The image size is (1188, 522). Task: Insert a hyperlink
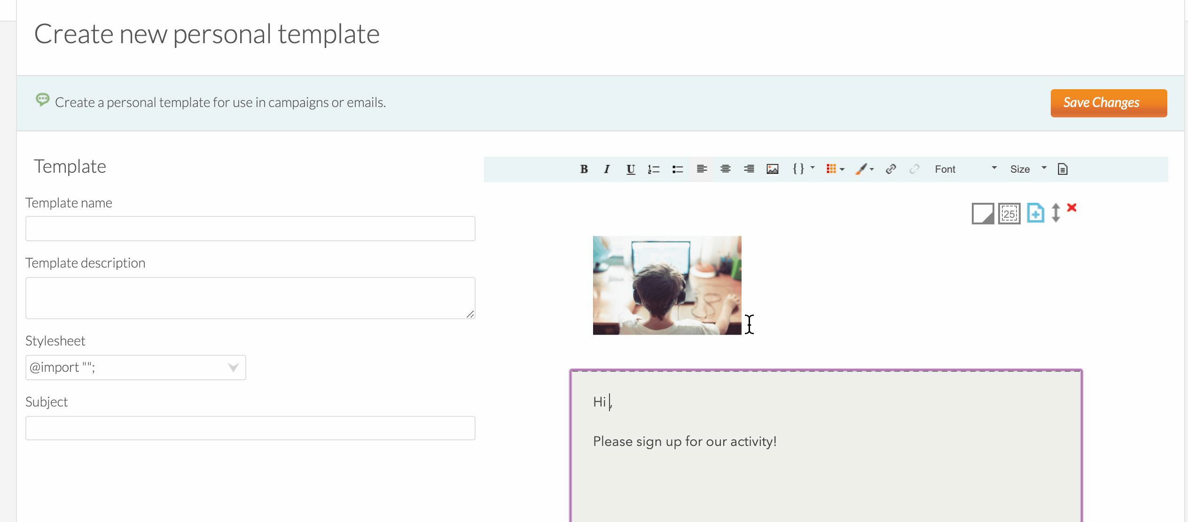891,169
